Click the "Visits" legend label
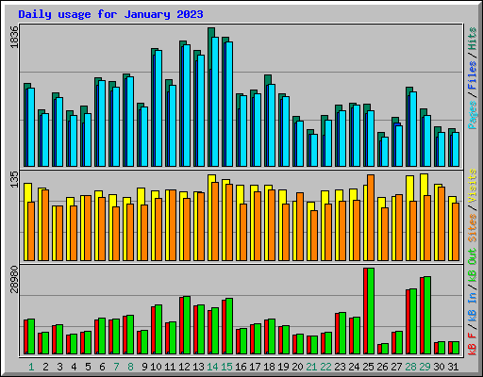 (x=473, y=187)
